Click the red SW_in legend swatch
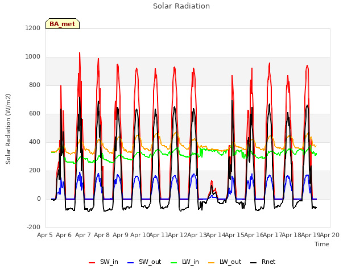The width and height of the screenshot is (364, 273). 92,263
